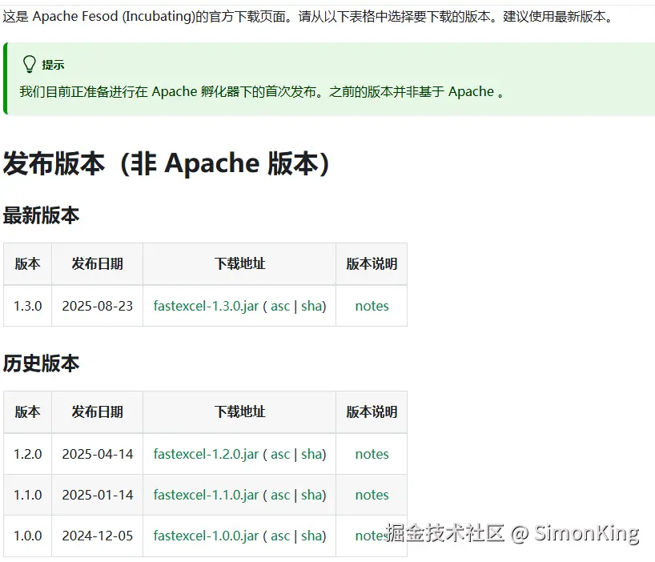View notes for version 1.1.0

point(372,495)
